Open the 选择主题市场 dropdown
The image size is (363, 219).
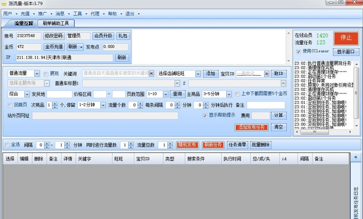pos(47,83)
